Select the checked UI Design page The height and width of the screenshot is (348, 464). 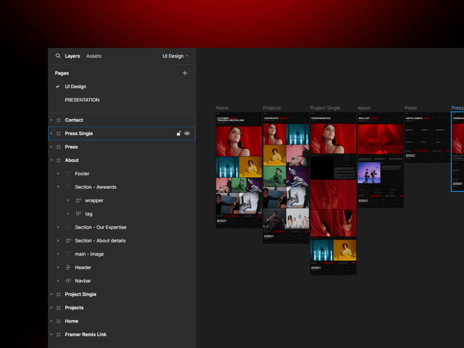75,86
